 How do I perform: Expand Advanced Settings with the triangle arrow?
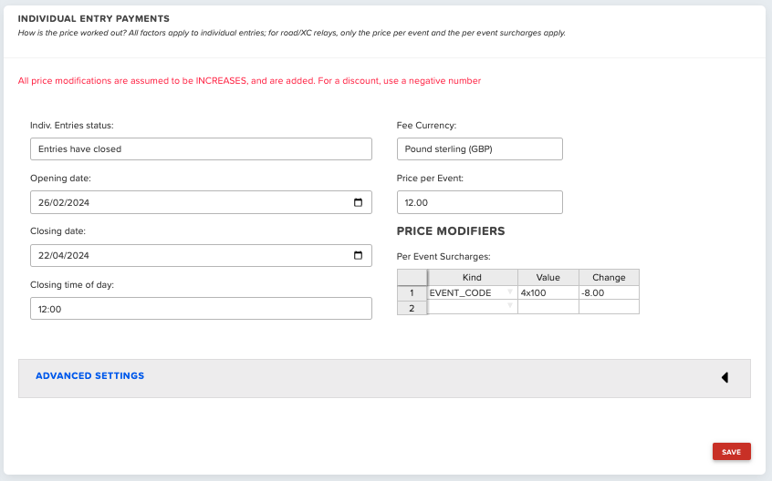click(725, 377)
